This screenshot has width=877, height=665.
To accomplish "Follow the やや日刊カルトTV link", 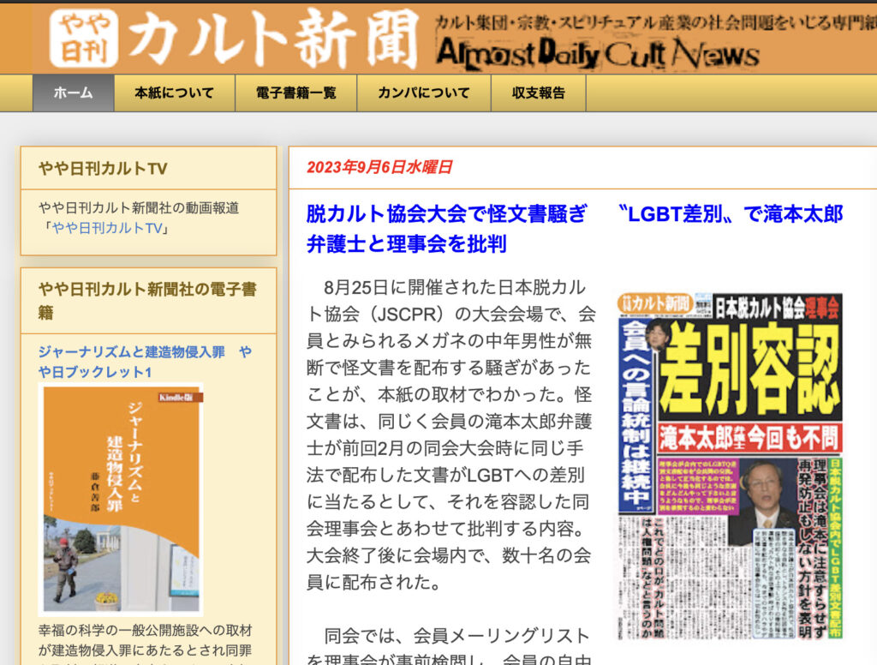I will (107, 229).
